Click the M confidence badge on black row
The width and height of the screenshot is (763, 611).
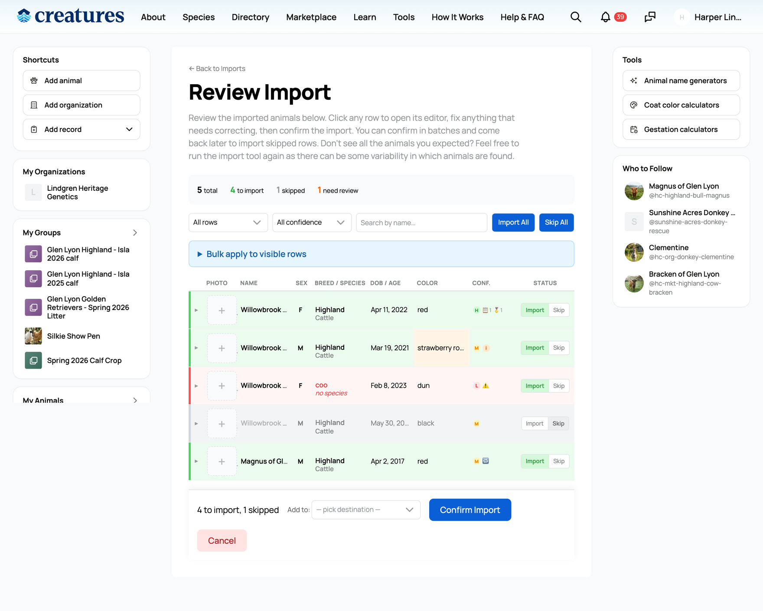[476, 424]
